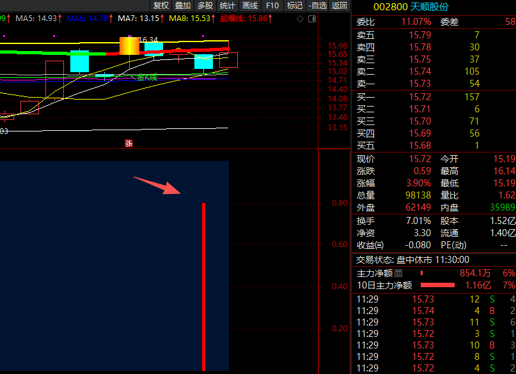Click the 统计 statistics button
This screenshot has height=374, width=516.
[228, 6]
